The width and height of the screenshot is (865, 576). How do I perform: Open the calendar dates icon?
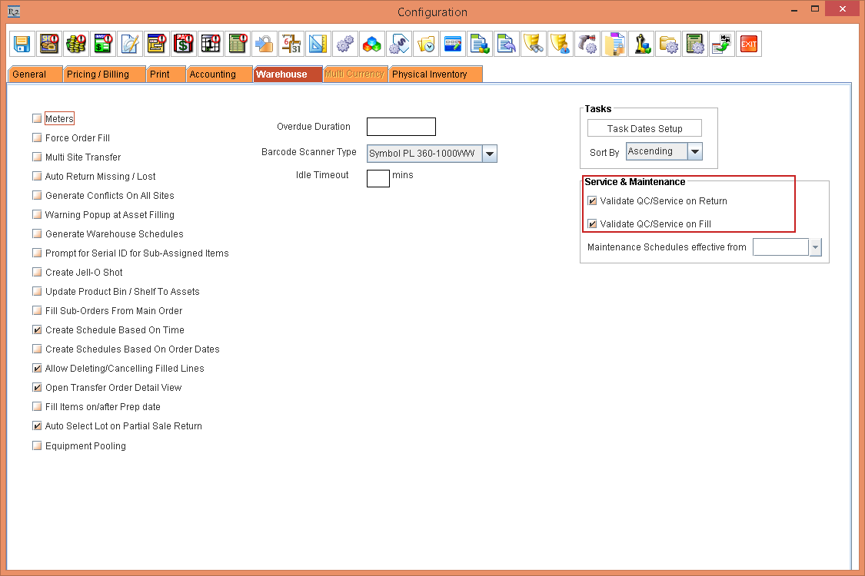[x=291, y=44]
